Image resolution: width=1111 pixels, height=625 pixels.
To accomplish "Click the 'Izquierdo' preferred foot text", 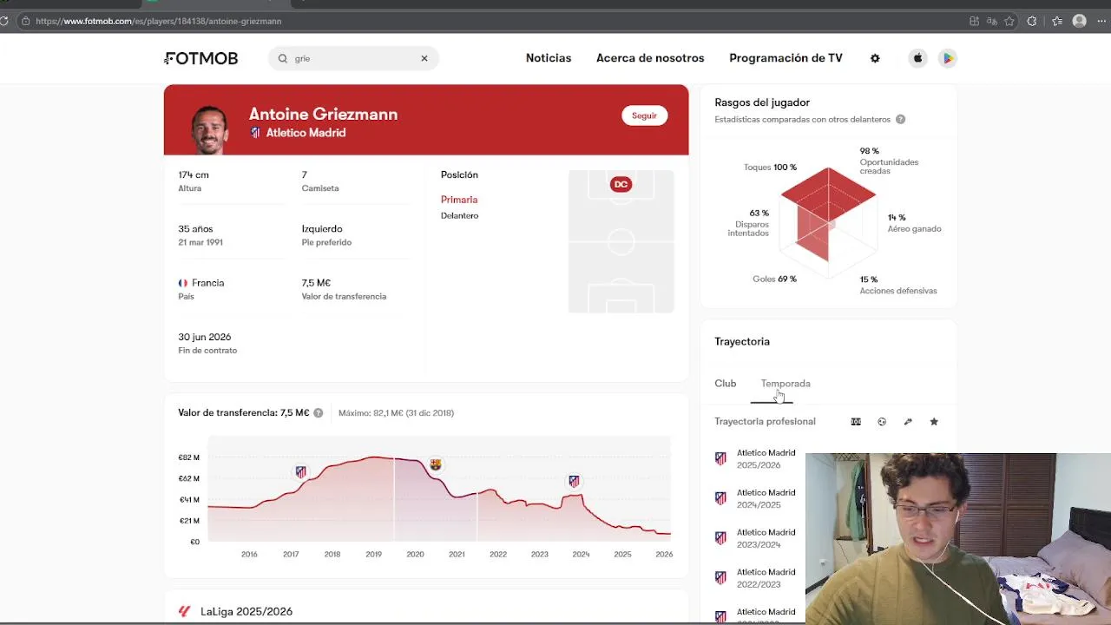I will 322,229.
